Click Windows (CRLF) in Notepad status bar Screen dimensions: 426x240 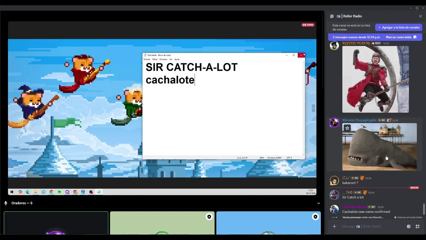275,158
